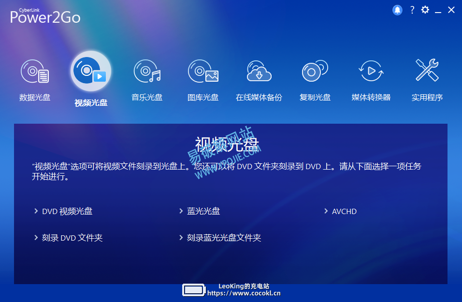
Task: Select the 视频光盘 video disc icon
Action: click(x=91, y=71)
